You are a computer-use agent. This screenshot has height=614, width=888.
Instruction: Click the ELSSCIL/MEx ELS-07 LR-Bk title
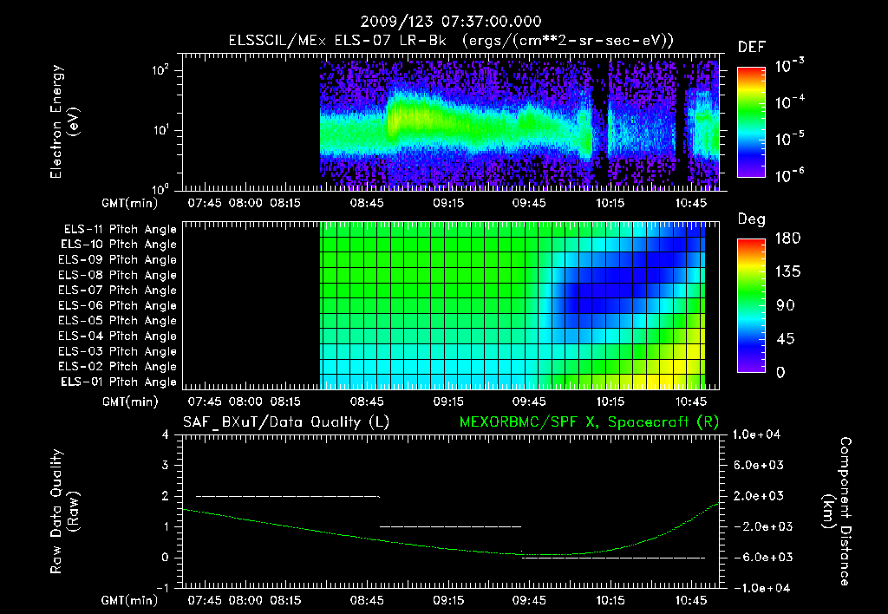tap(337, 40)
